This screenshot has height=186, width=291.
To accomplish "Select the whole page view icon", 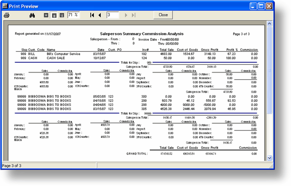I will point(46,15).
